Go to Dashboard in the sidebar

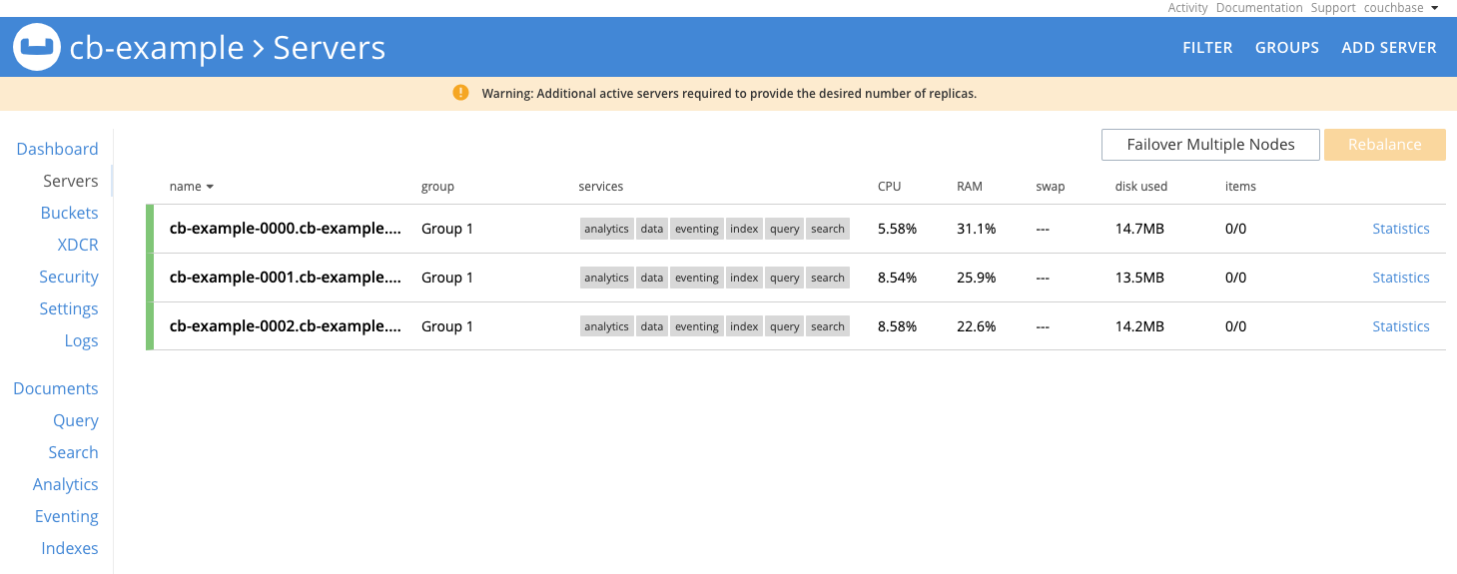pos(57,149)
